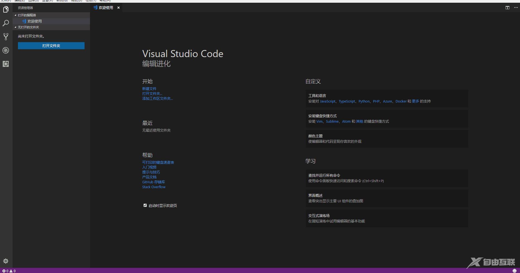
Task: Click the 新建文件 link
Action: (149, 89)
